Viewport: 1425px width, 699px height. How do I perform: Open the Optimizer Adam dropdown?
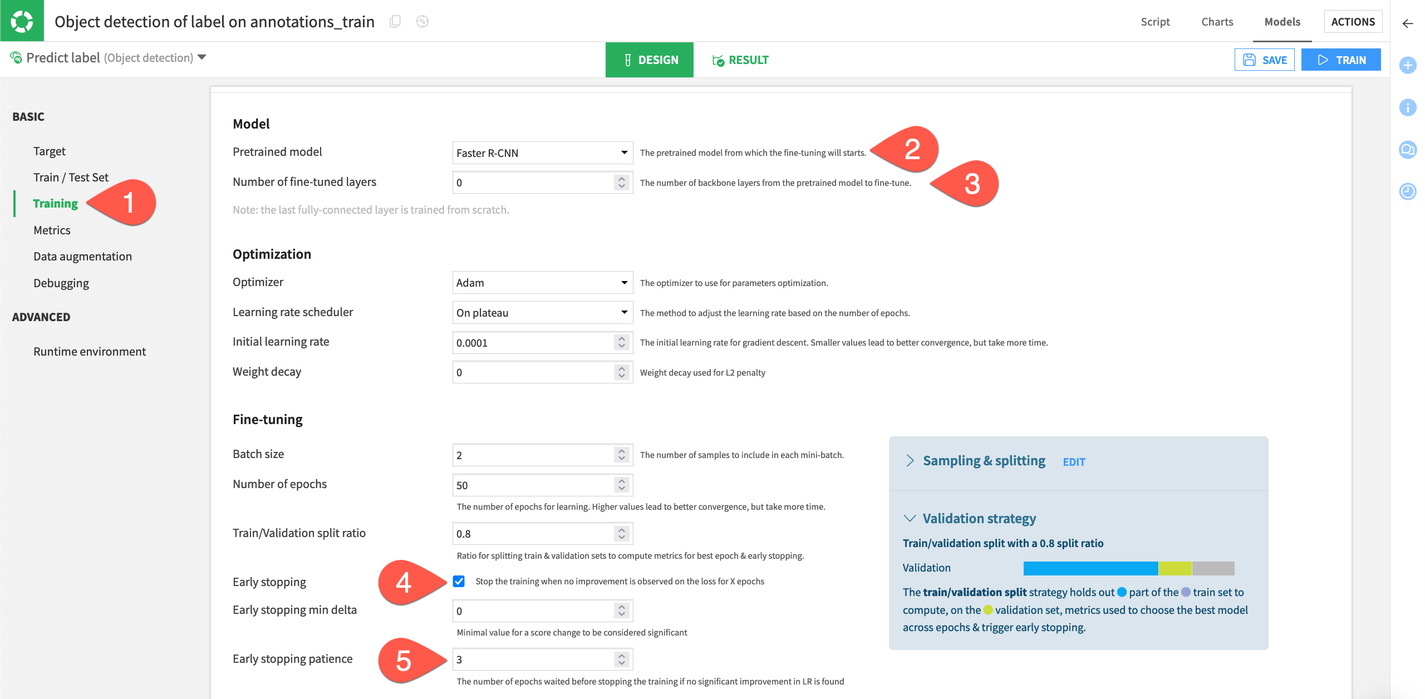(542, 283)
